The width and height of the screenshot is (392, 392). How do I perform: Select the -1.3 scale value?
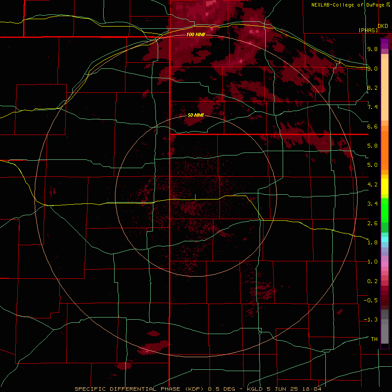[x=371, y=320]
